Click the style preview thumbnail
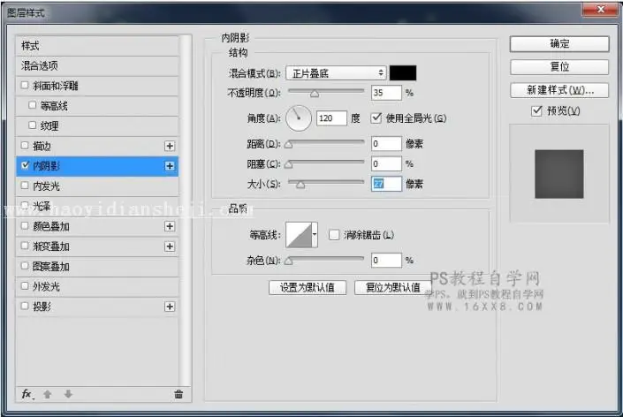The height and width of the screenshot is (417, 623). point(559,173)
